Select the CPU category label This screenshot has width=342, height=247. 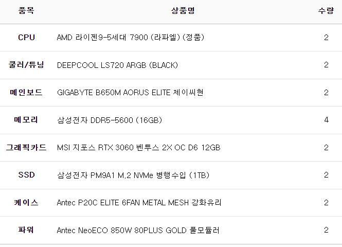pyautogui.click(x=26, y=38)
